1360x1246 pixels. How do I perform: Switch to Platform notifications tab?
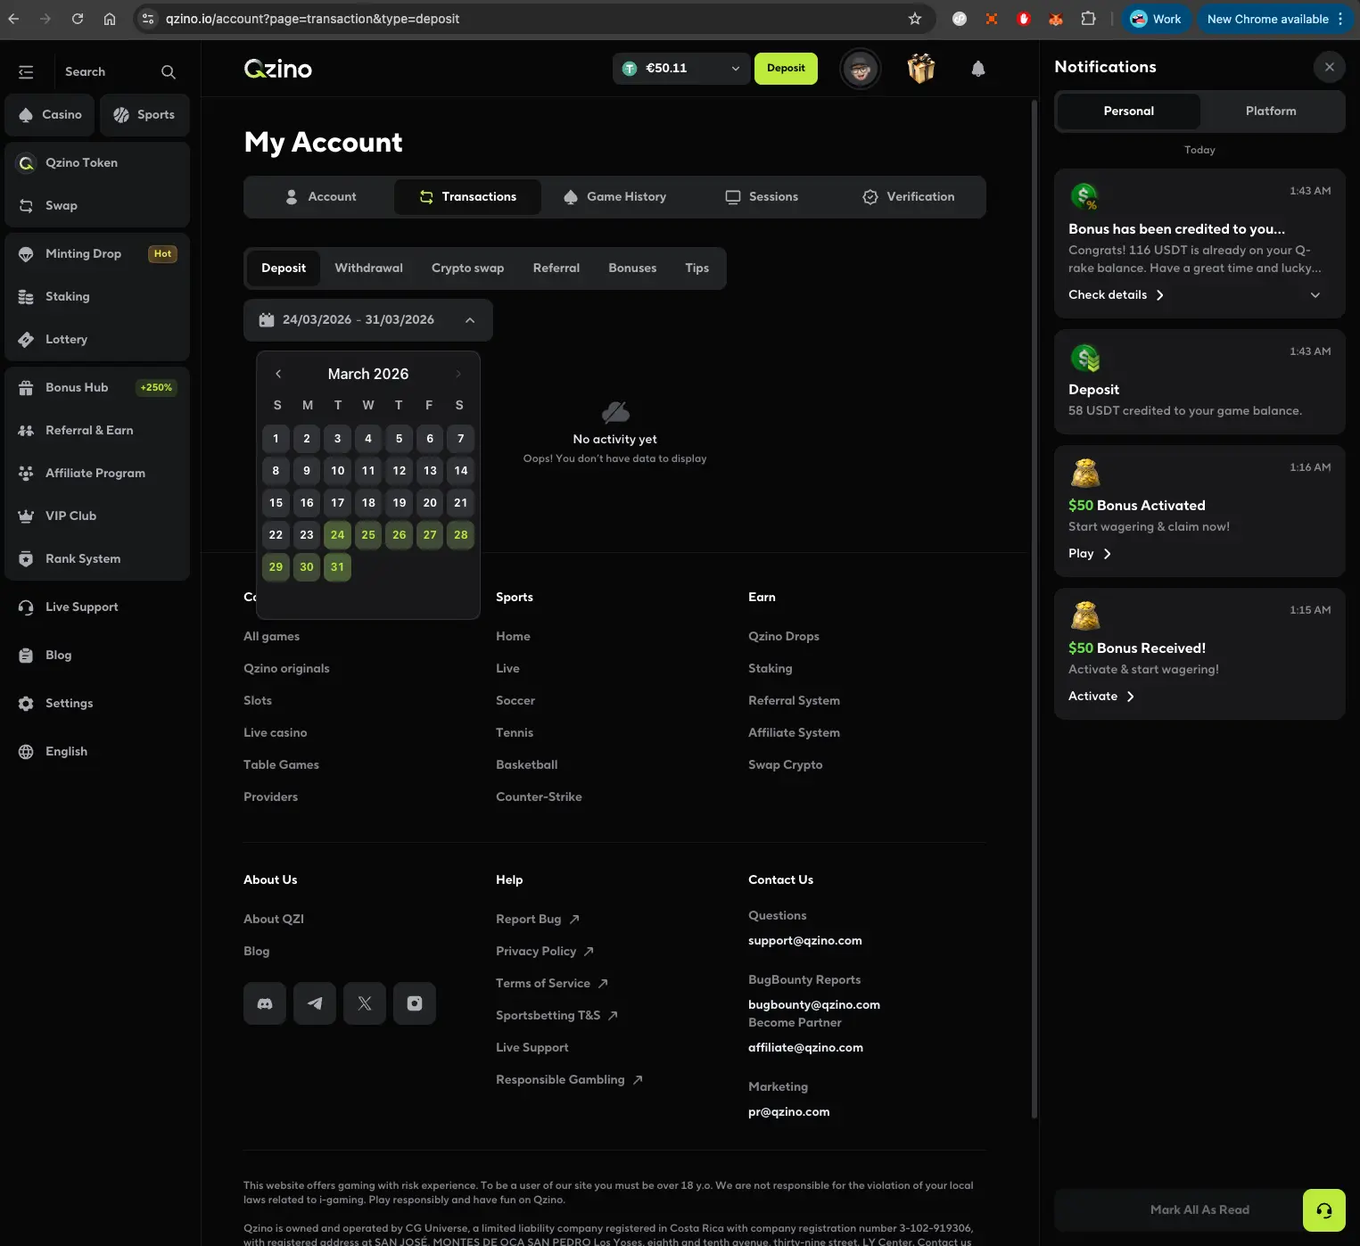[1271, 111]
